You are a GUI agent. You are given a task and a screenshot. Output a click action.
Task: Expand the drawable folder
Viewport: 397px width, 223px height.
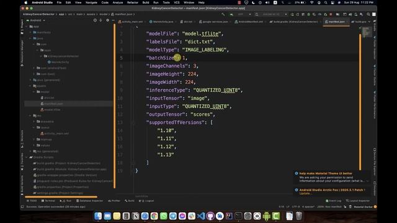pyautogui.click(x=34, y=121)
